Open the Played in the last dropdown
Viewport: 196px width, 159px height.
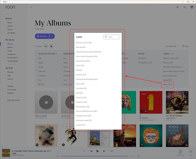coord(48,54)
